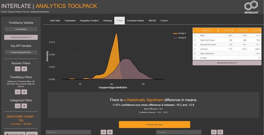Switch to the ANOVA tab
The width and height of the screenshot is (264, 135).
[152, 21]
